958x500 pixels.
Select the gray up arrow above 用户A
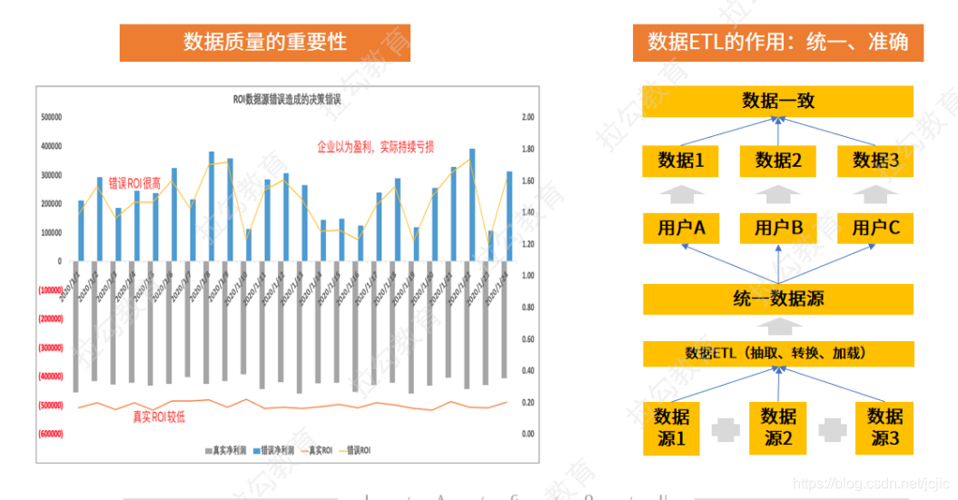[682, 195]
